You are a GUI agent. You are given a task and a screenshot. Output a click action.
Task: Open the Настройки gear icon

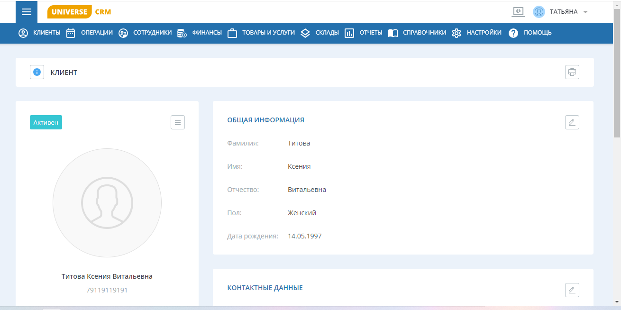456,33
